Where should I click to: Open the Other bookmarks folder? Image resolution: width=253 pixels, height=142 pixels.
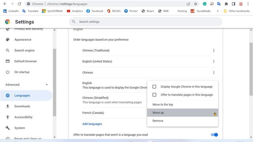pyautogui.click(x=236, y=11)
